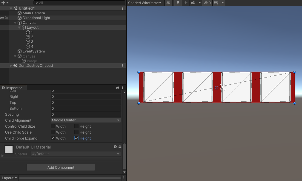Toggle 2D scene view mode
Image resolution: width=302 pixels, height=181 pixels.
pos(168,3)
